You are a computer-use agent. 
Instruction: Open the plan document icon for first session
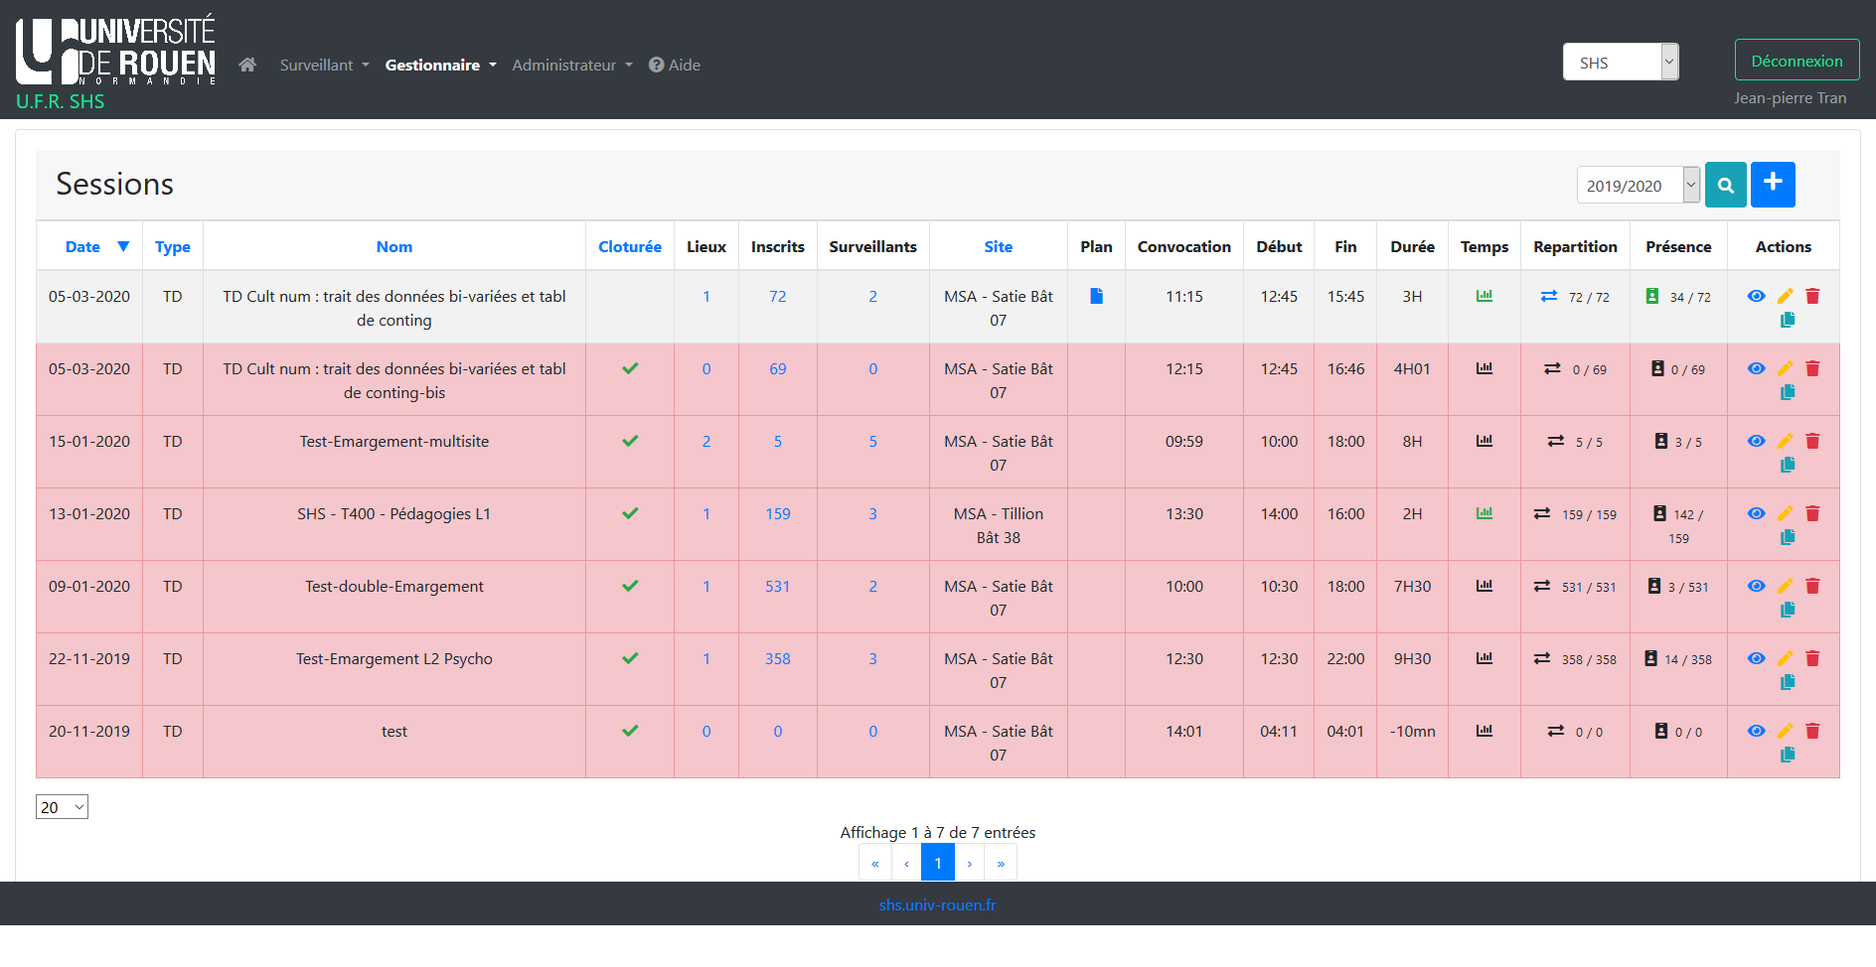(x=1096, y=296)
